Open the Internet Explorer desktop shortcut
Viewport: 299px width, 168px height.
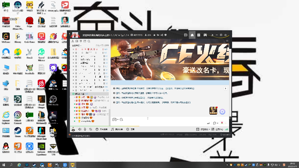point(6,118)
